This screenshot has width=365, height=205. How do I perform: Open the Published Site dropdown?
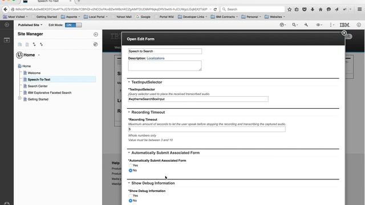(30, 25)
